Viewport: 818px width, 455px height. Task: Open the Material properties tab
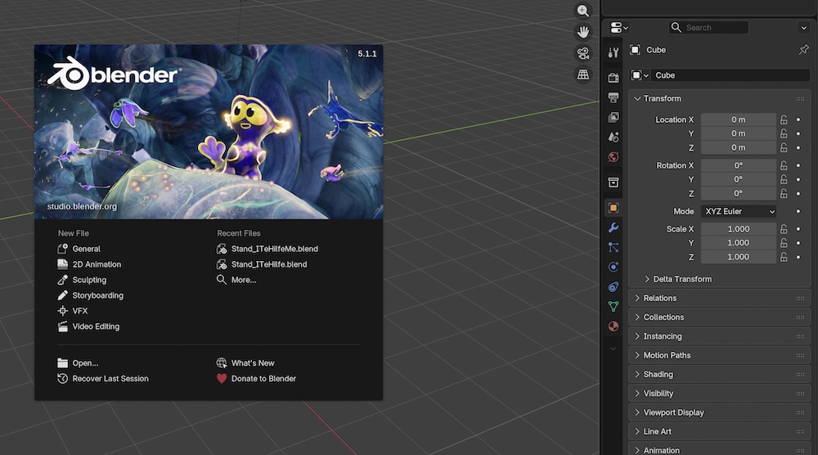(x=613, y=327)
